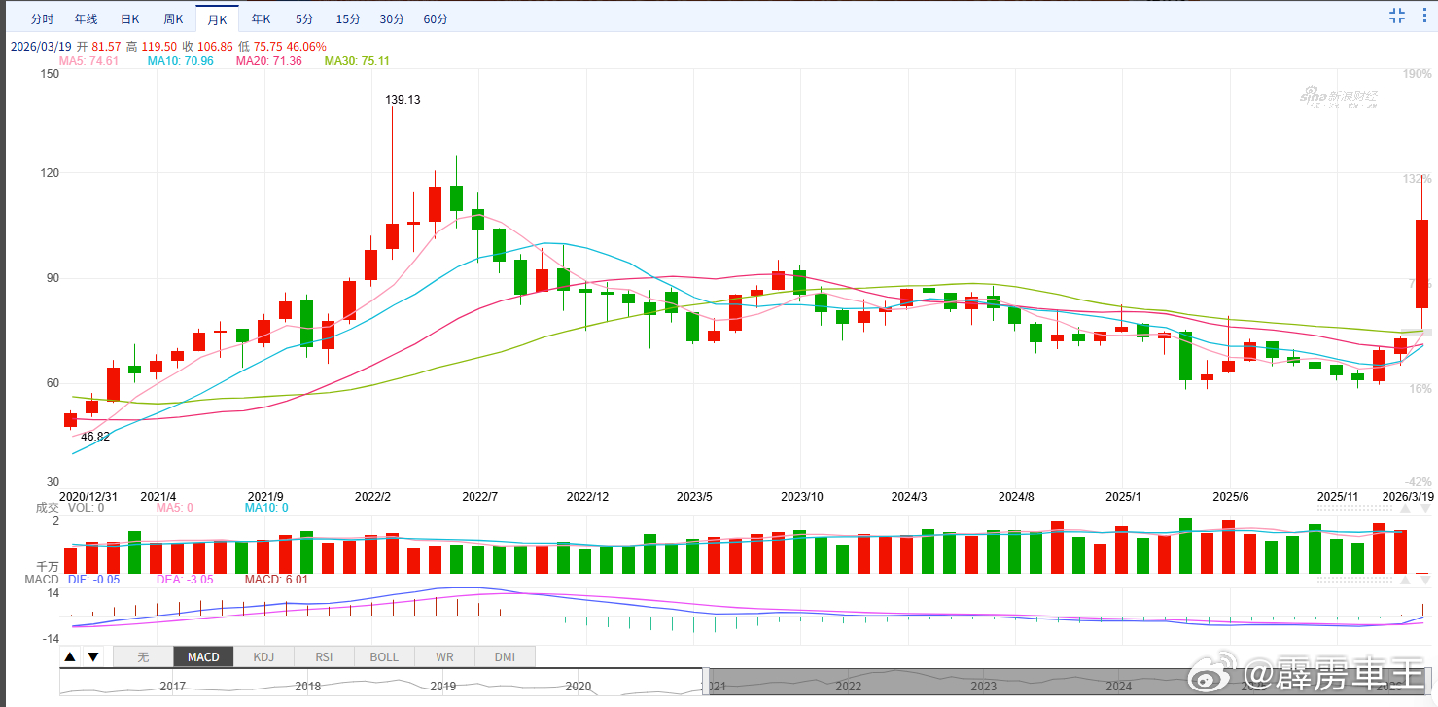Screen dimensions: 1438x707
Task: Click the -42% percentage axis label
Action: point(1419,482)
